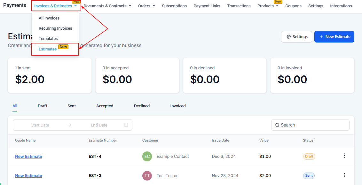Go to Subscriptions section
Viewport: 362px width, 185px height.
pos(174,6)
